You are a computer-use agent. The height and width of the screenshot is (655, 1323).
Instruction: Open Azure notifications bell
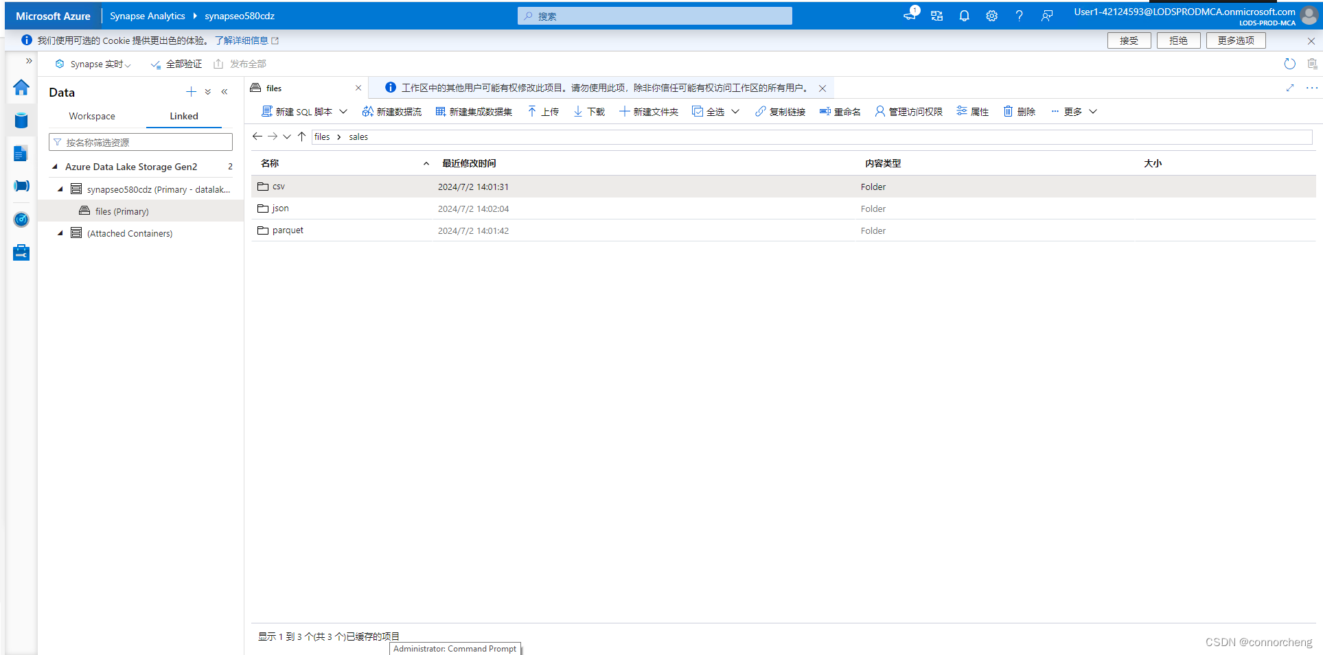pyautogui.click(x=964, y=16)
